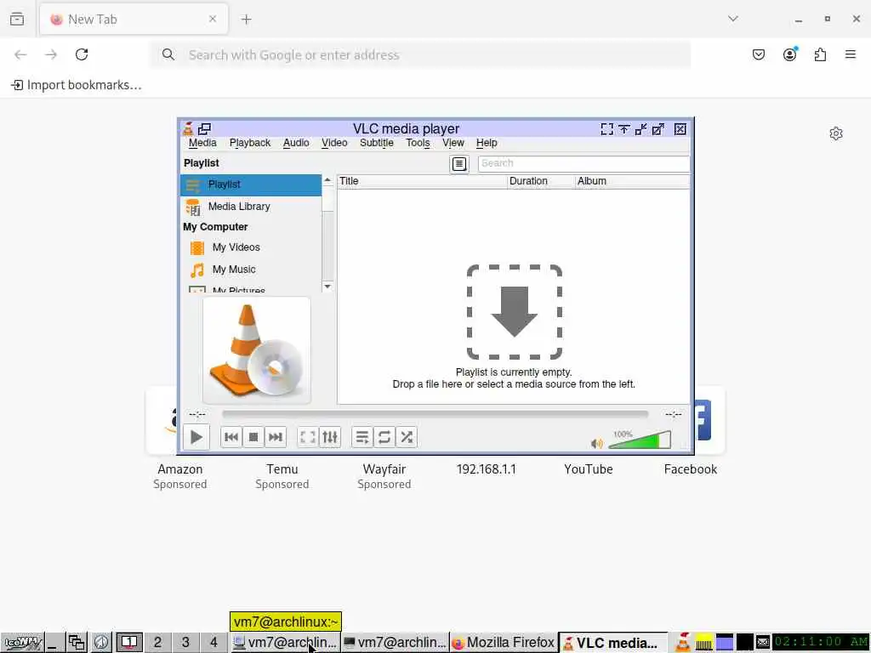This screenshot has height=653, width=871.
Task: Click VLC titlebar window layers icon
Action: 204,129
